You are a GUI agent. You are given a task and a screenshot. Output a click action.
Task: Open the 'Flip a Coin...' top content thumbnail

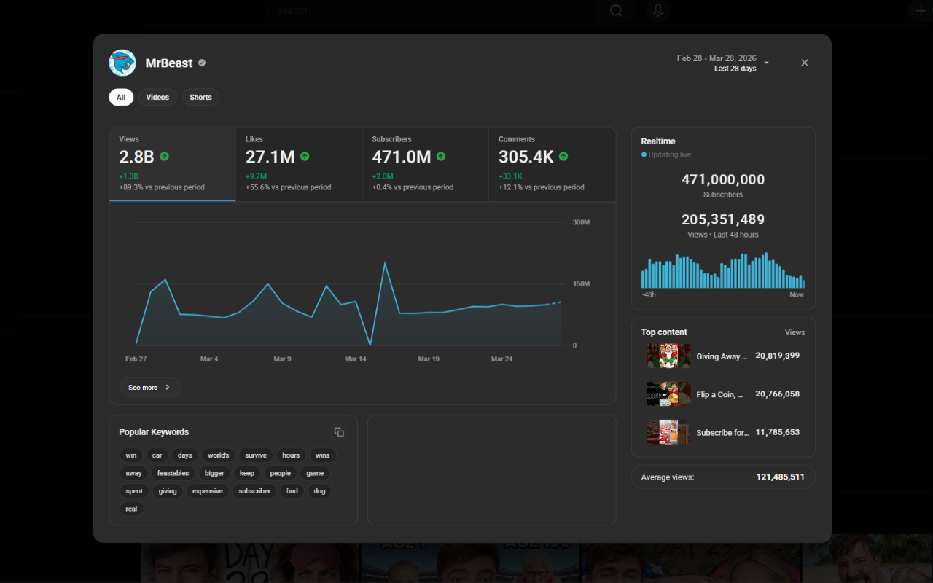click(668, 394)
